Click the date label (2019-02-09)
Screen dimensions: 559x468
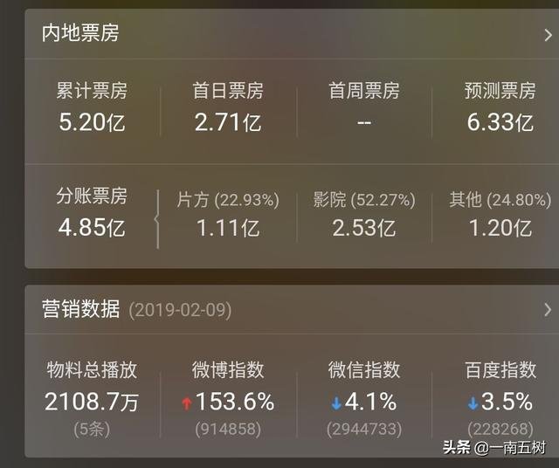[180, 310]
